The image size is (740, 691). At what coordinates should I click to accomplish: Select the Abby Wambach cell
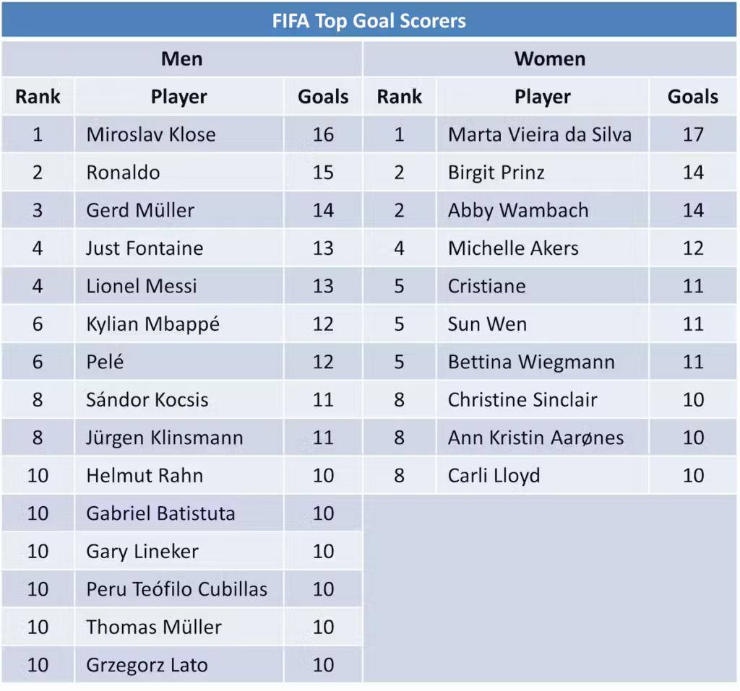(x=518, y=210)
